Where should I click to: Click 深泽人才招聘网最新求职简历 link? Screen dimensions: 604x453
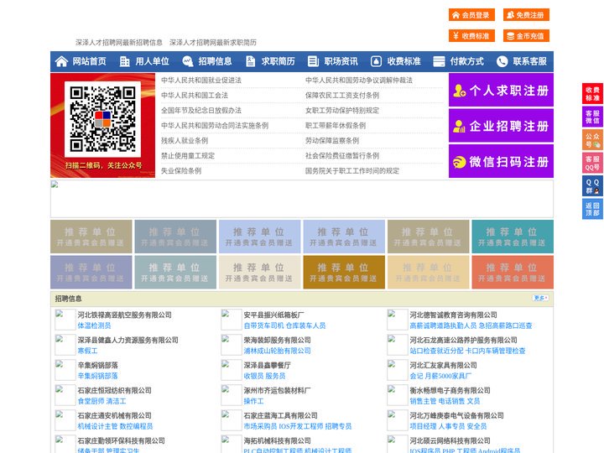(213, 43)
